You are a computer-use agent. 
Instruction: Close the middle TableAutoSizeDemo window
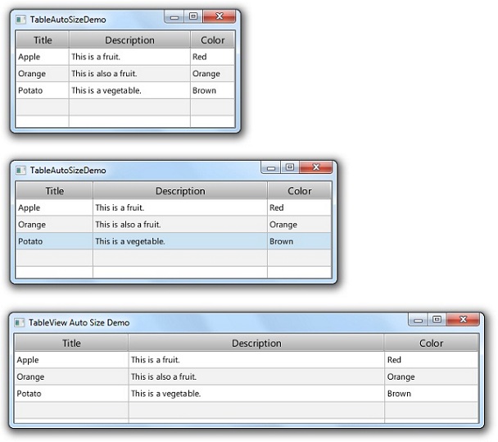pos(315,167)
